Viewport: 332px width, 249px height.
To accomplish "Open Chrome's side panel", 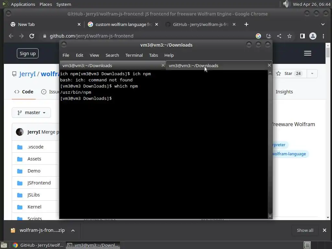I will 302,36.
